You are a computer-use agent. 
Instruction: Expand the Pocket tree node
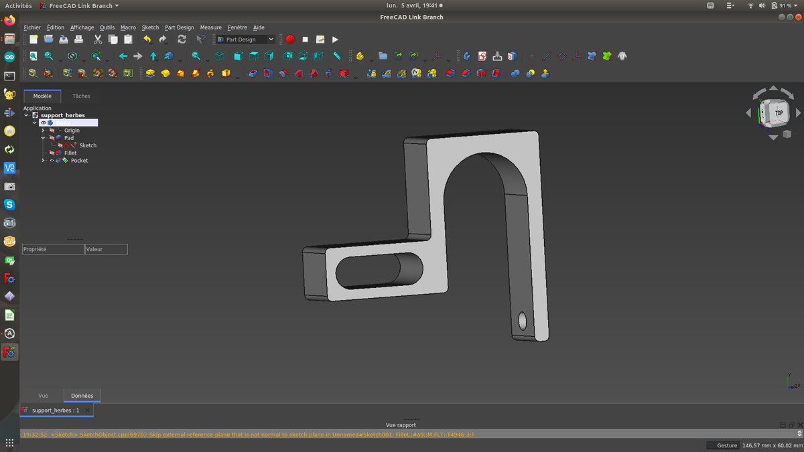(43, 161)
